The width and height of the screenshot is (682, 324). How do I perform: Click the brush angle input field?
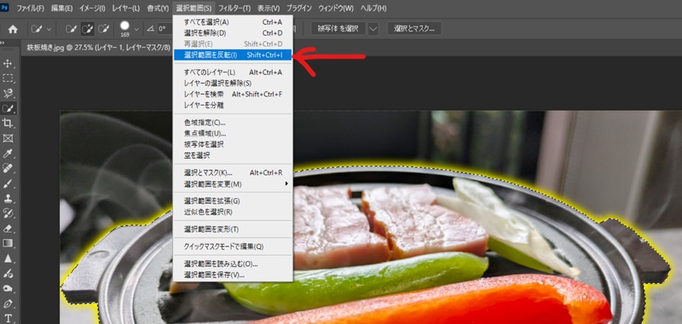coord(165,29)
